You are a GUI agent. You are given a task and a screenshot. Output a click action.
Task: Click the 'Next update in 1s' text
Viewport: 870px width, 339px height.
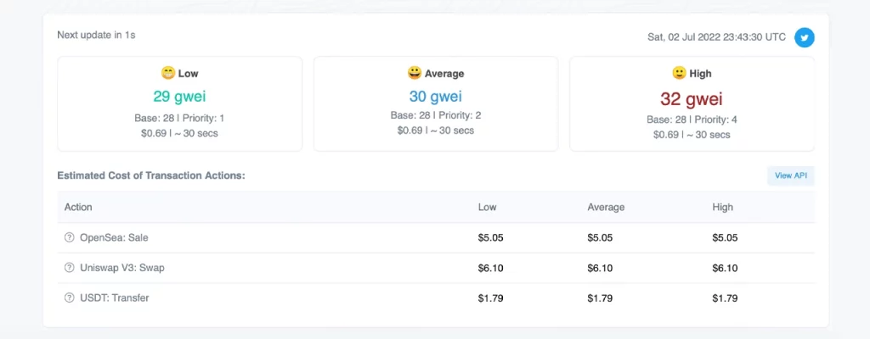[x=97, y=35]
